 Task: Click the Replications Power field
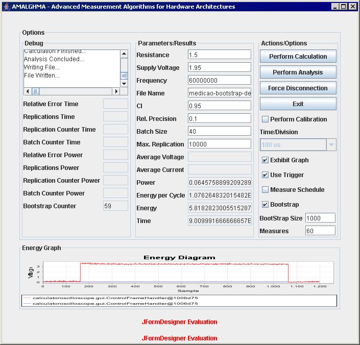115,167
